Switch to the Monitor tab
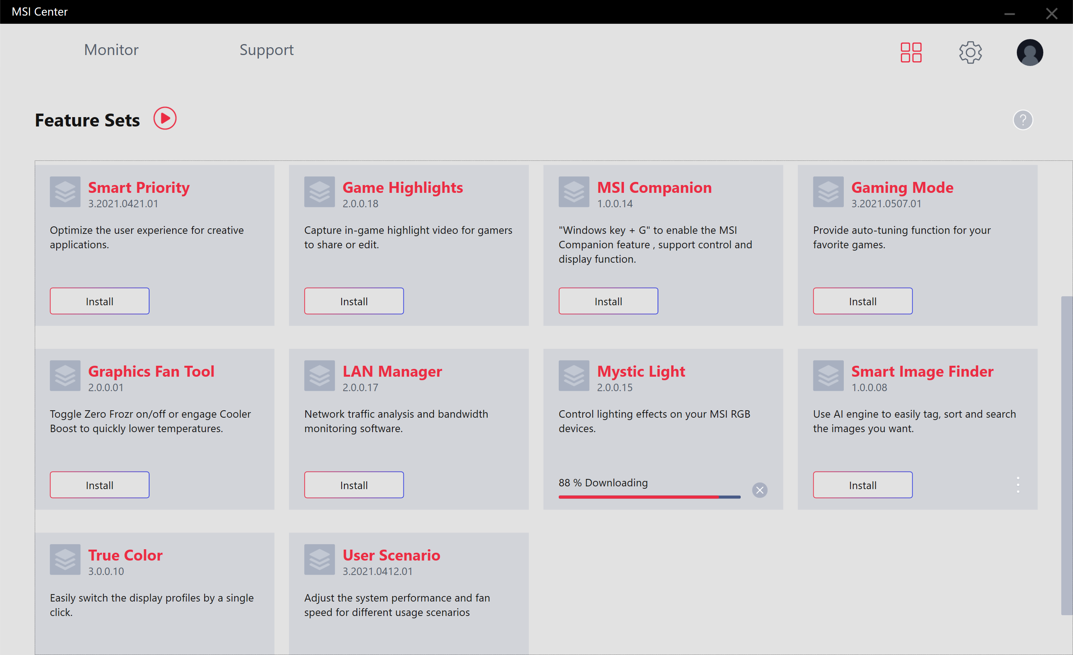The height and width of the screenshot is (655, 1073). (111, 50)
